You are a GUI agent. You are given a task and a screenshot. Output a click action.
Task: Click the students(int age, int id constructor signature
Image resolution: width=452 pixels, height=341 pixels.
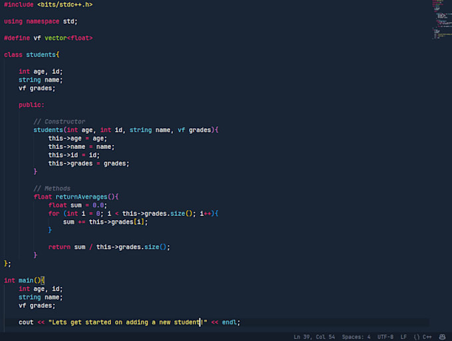126,130
